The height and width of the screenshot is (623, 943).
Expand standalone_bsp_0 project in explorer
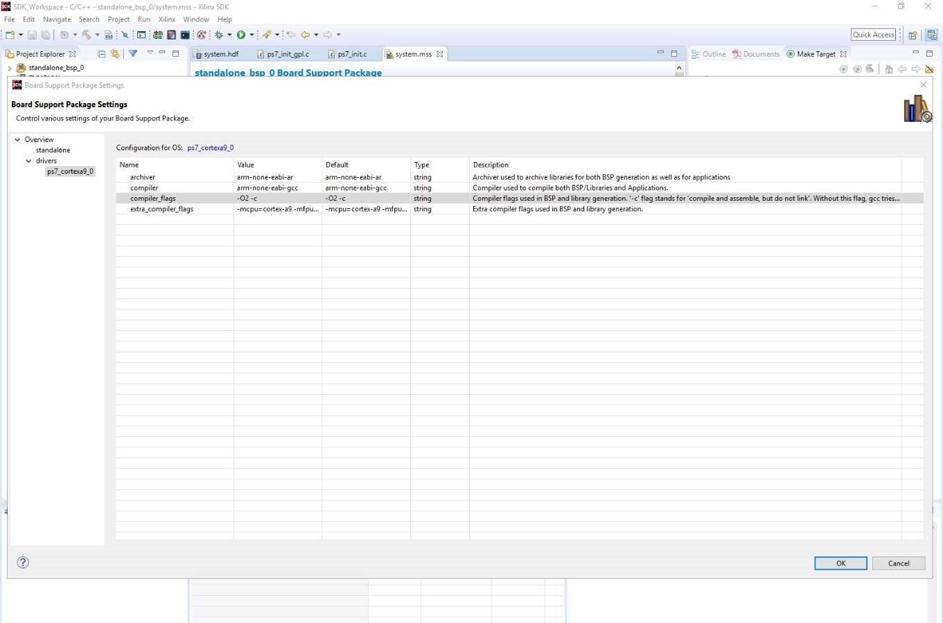(x=9, y=68)
